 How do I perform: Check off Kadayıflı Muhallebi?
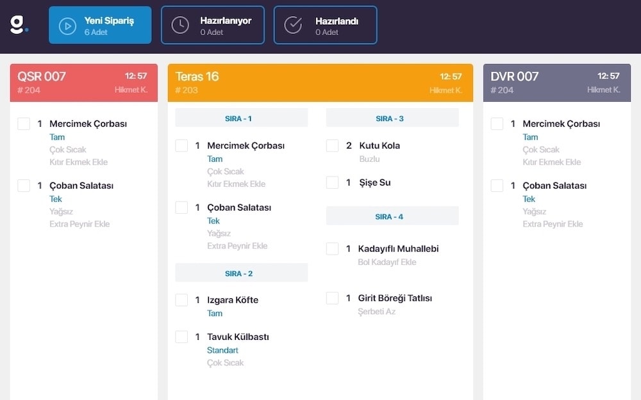pos(332,249)
